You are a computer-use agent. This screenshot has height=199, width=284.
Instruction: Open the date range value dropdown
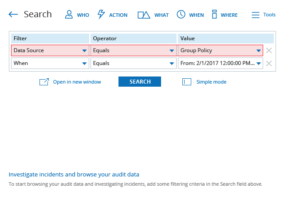pos(221,63)
